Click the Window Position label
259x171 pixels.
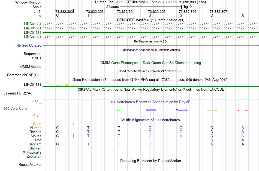tap(28, 2)
